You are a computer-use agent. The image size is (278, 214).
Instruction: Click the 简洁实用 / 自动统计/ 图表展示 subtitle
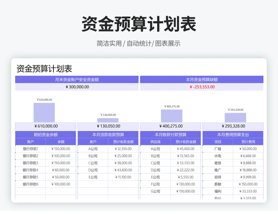pos(138,43)
